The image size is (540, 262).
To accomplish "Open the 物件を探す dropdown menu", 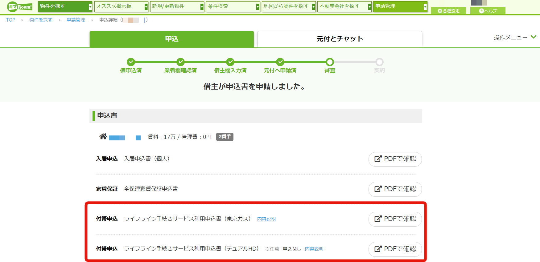I will tap(65, 6).
